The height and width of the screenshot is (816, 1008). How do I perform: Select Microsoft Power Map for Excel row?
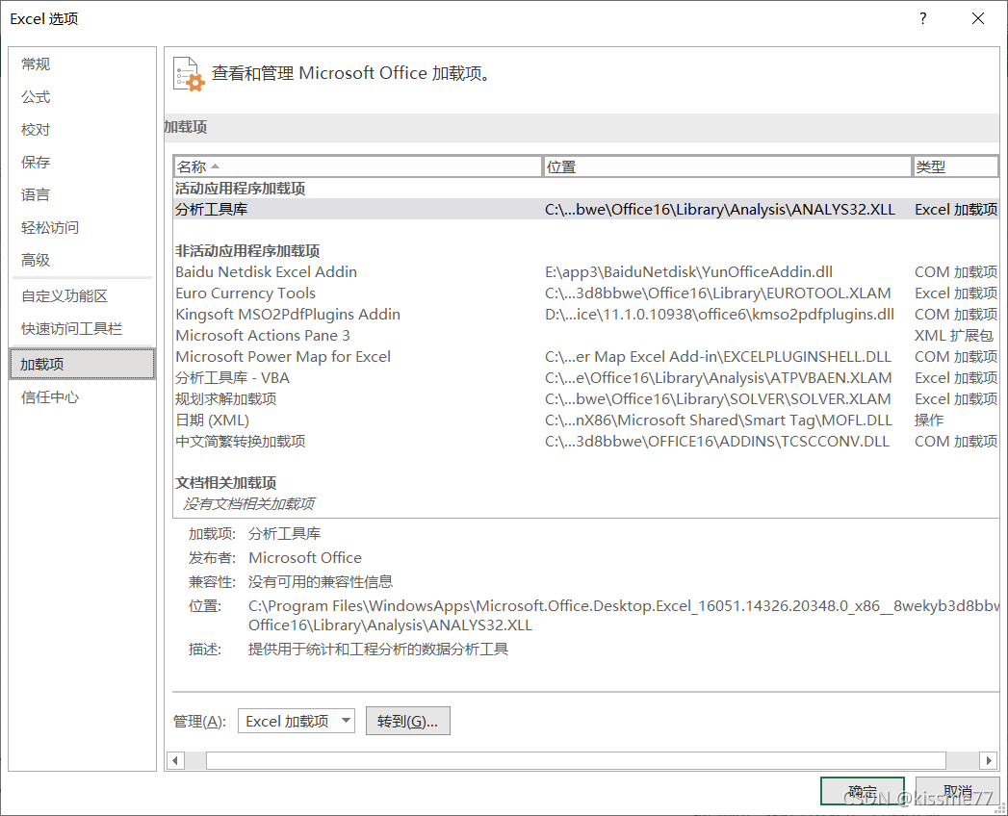point(585,357)
